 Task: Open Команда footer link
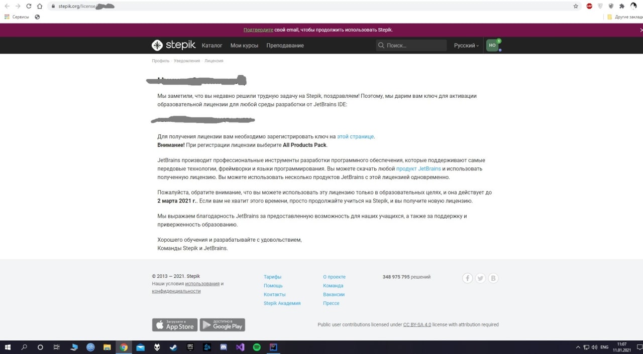(x=333, y=286)
